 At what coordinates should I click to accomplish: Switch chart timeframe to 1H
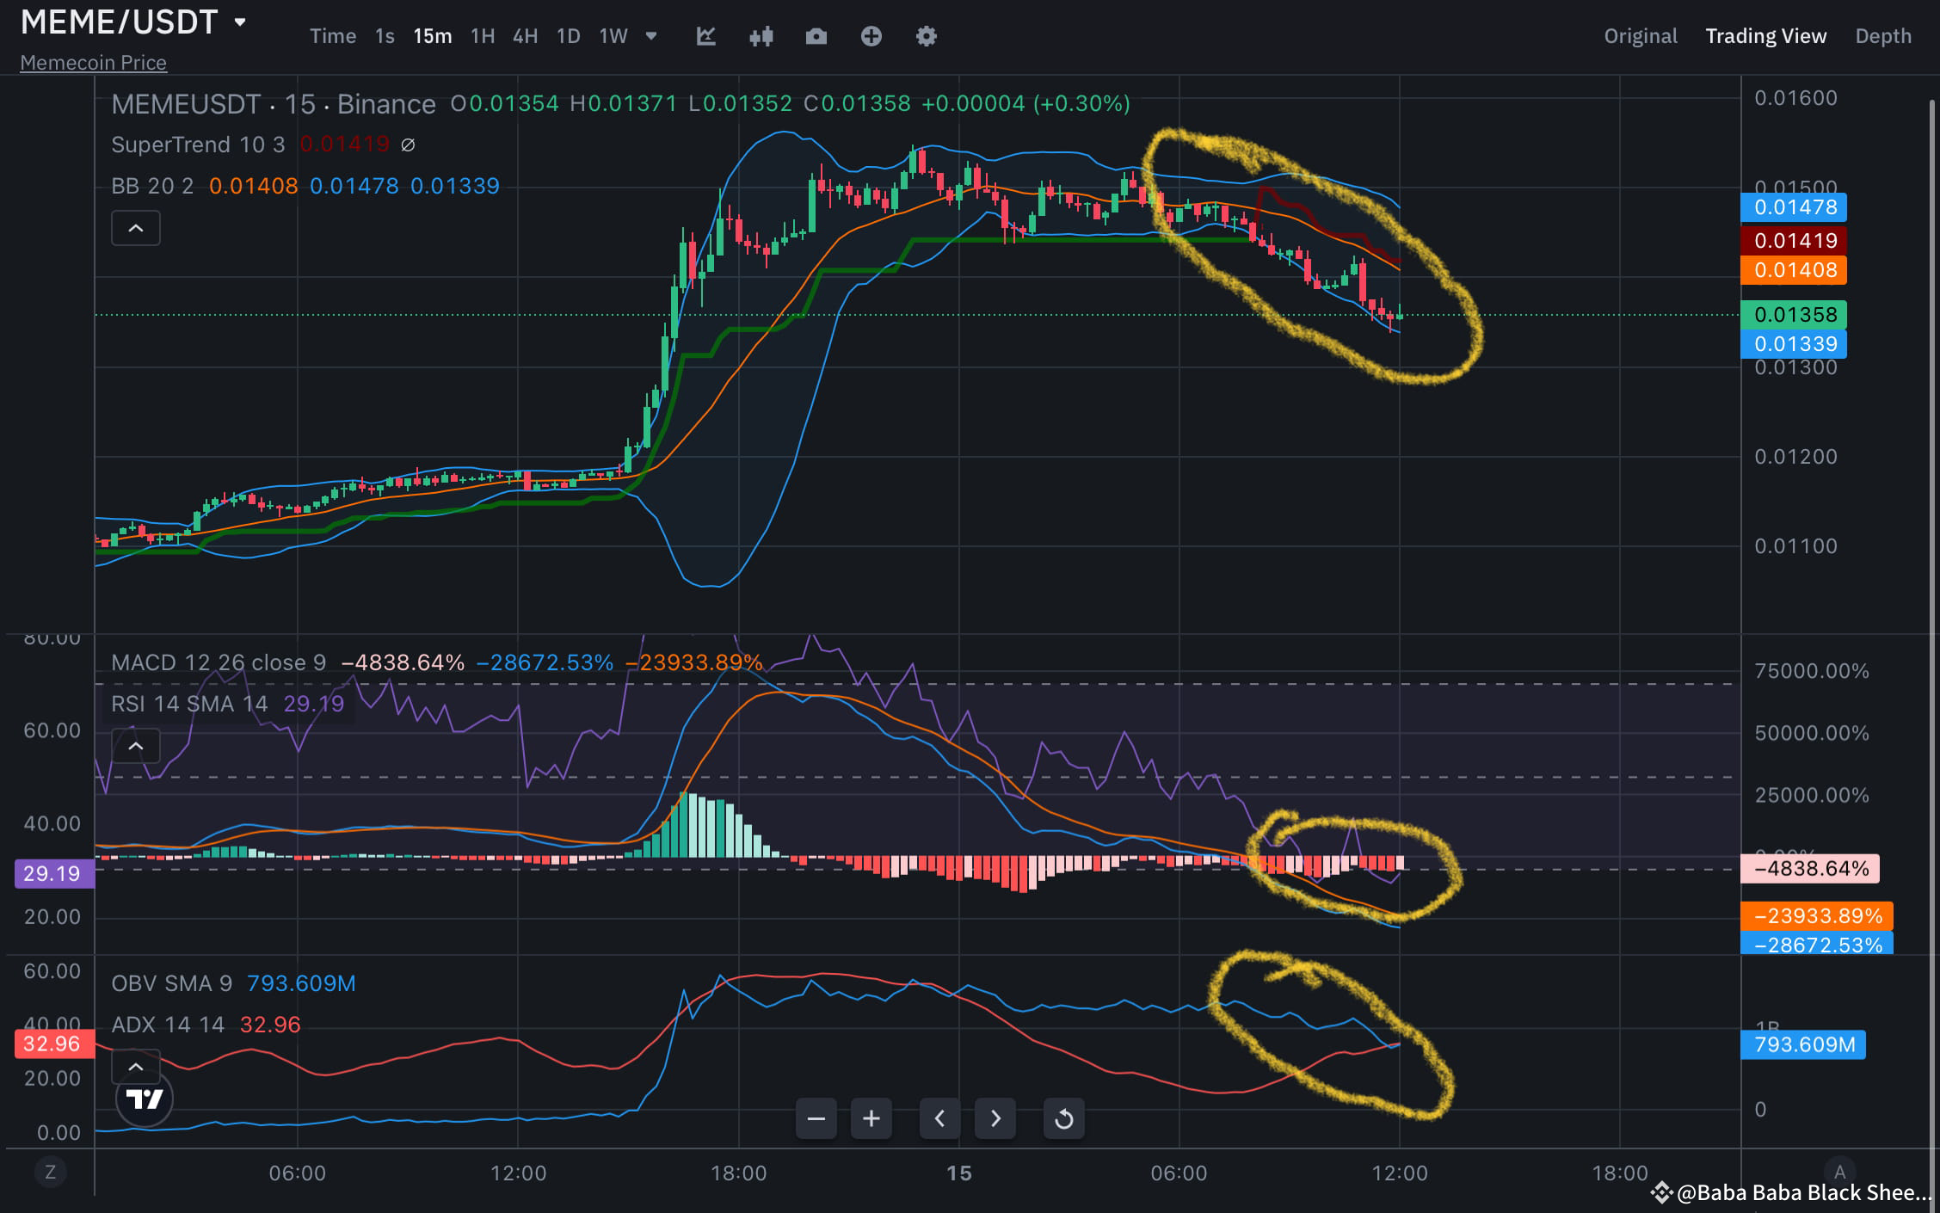(483, 36)
